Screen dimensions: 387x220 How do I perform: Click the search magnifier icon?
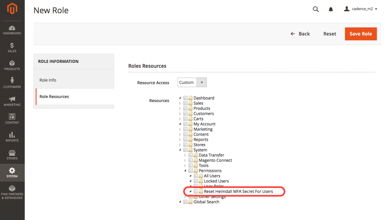point(316,9)
